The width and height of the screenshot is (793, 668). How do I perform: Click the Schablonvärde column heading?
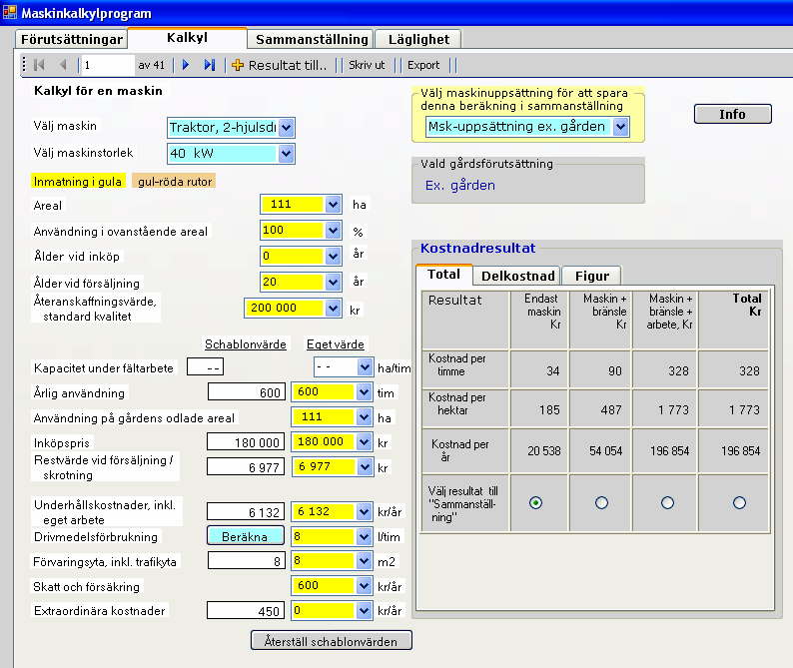(x=246, y=344)
